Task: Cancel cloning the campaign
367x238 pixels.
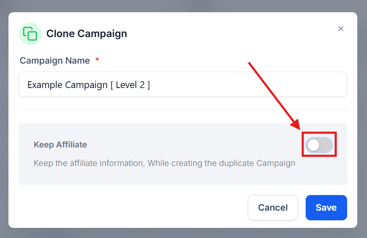Action: tap(273, 208)
